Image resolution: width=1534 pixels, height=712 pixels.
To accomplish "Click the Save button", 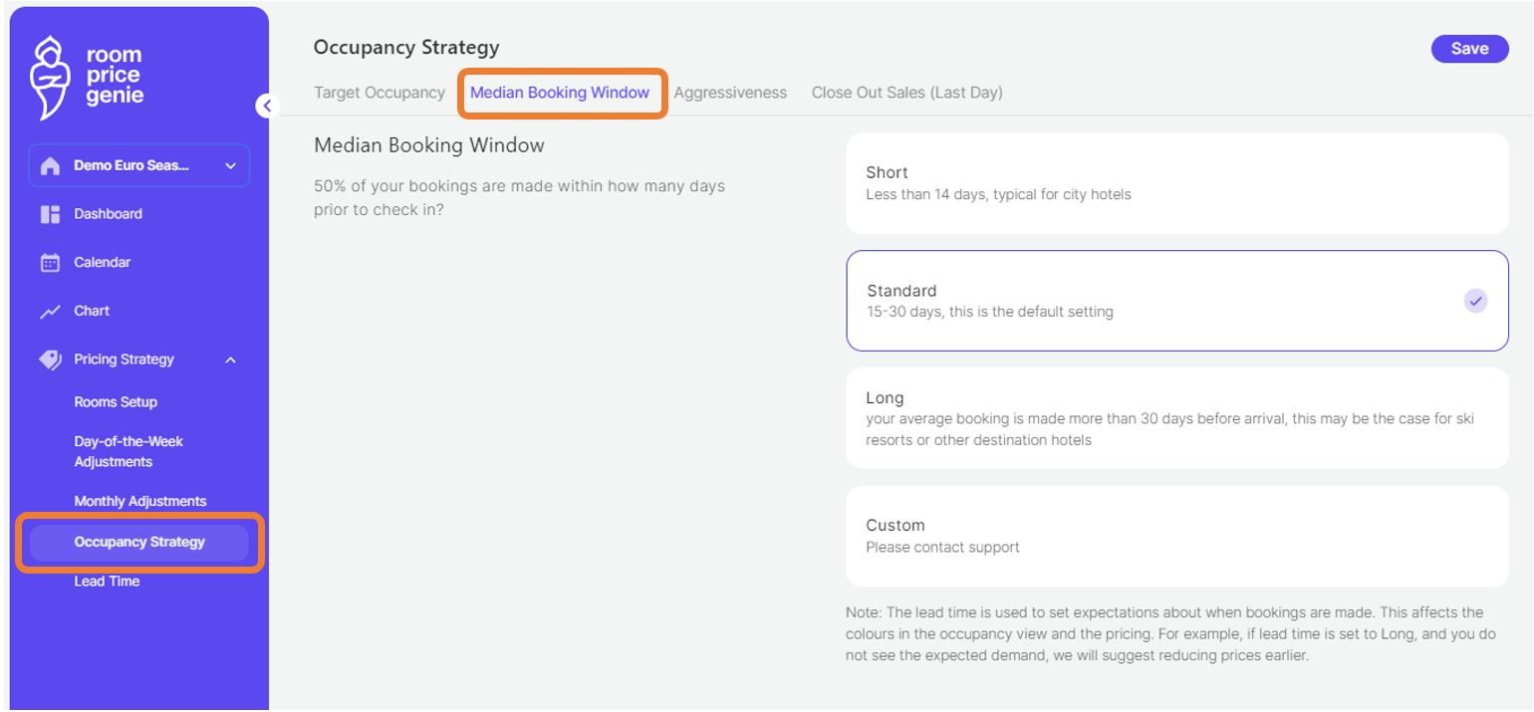I will [1469, 49].
